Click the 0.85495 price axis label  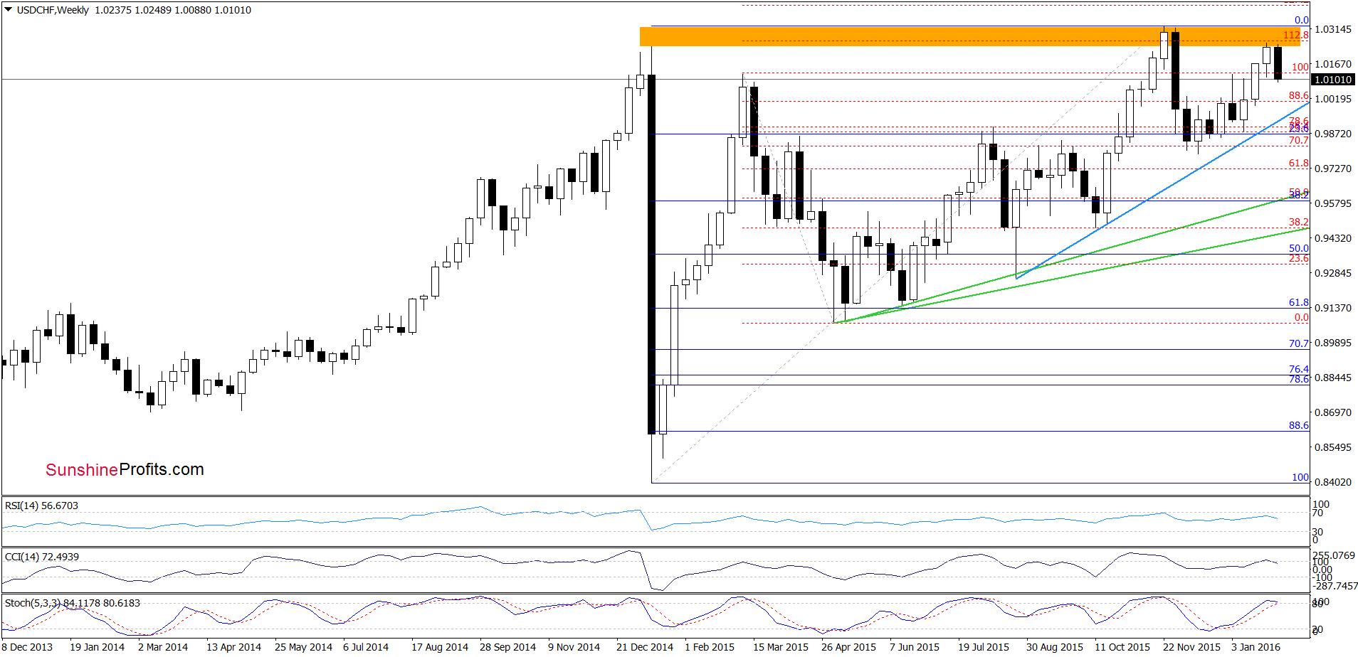1333,447
